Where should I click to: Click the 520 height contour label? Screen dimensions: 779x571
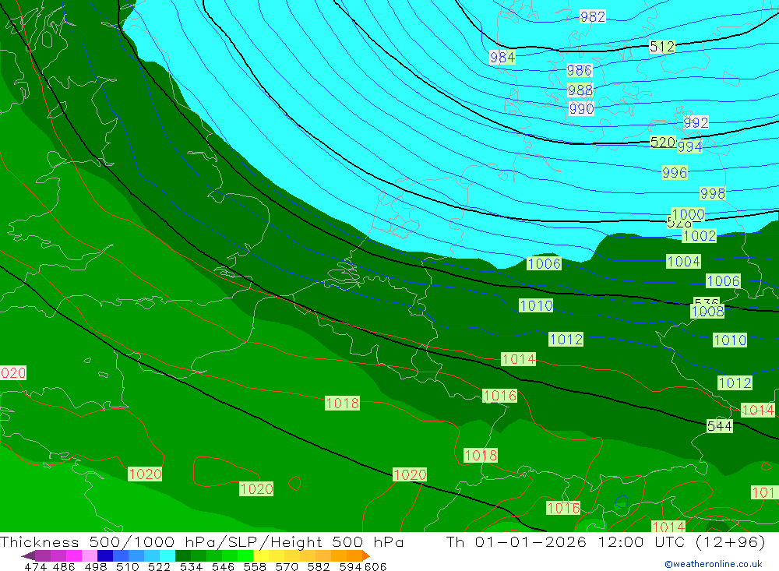[x=663, y=142]
